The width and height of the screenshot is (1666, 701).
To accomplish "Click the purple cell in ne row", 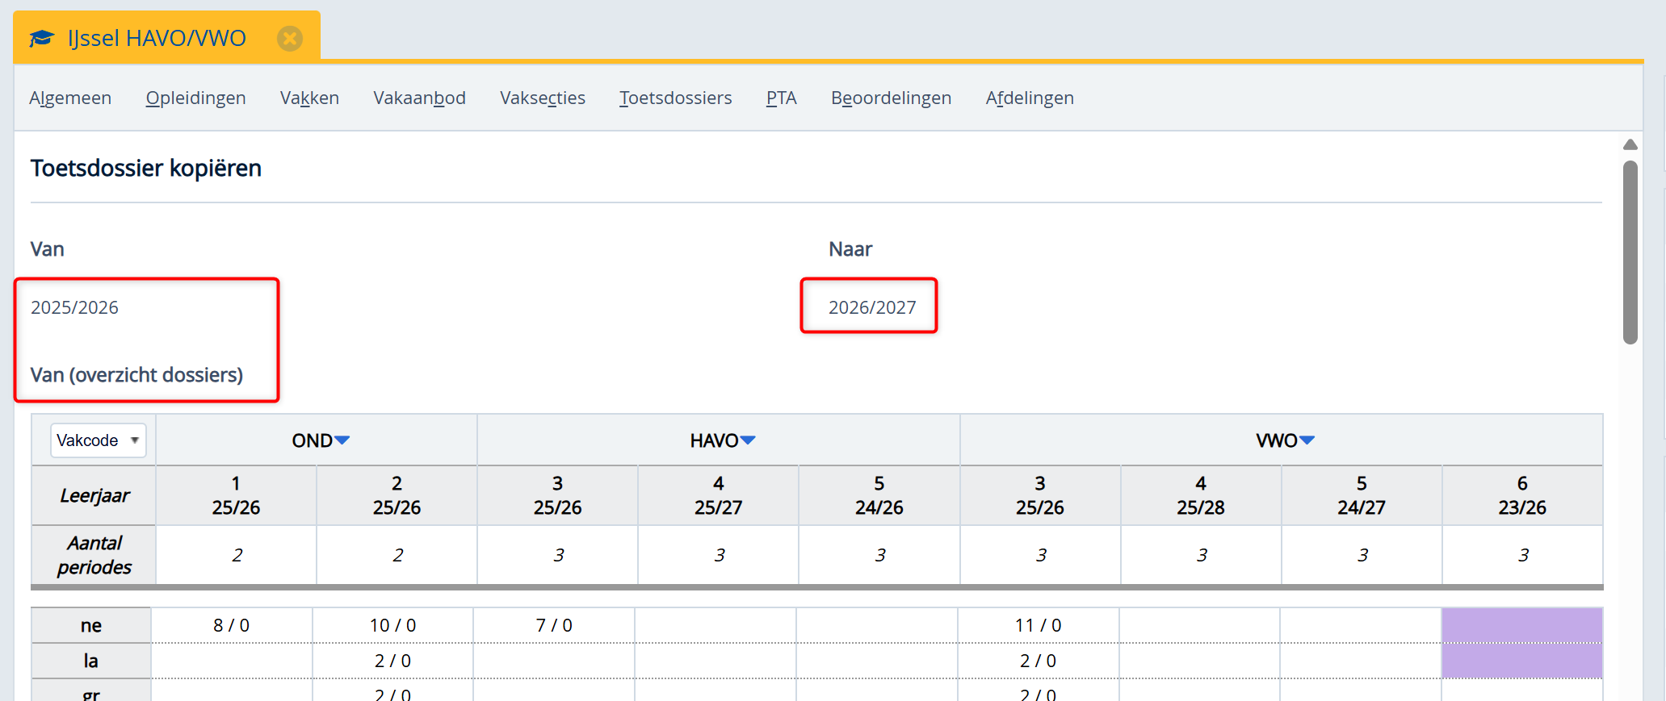I will tap(1521, 625).
